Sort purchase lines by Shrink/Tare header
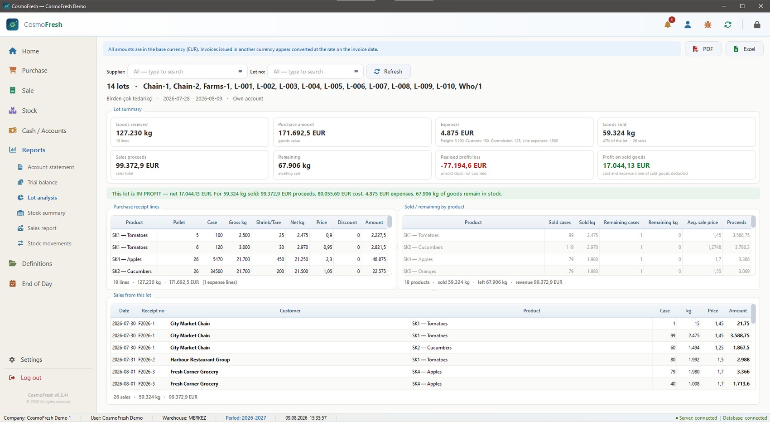The image size is (770, 422). click(x=268, y=223)
